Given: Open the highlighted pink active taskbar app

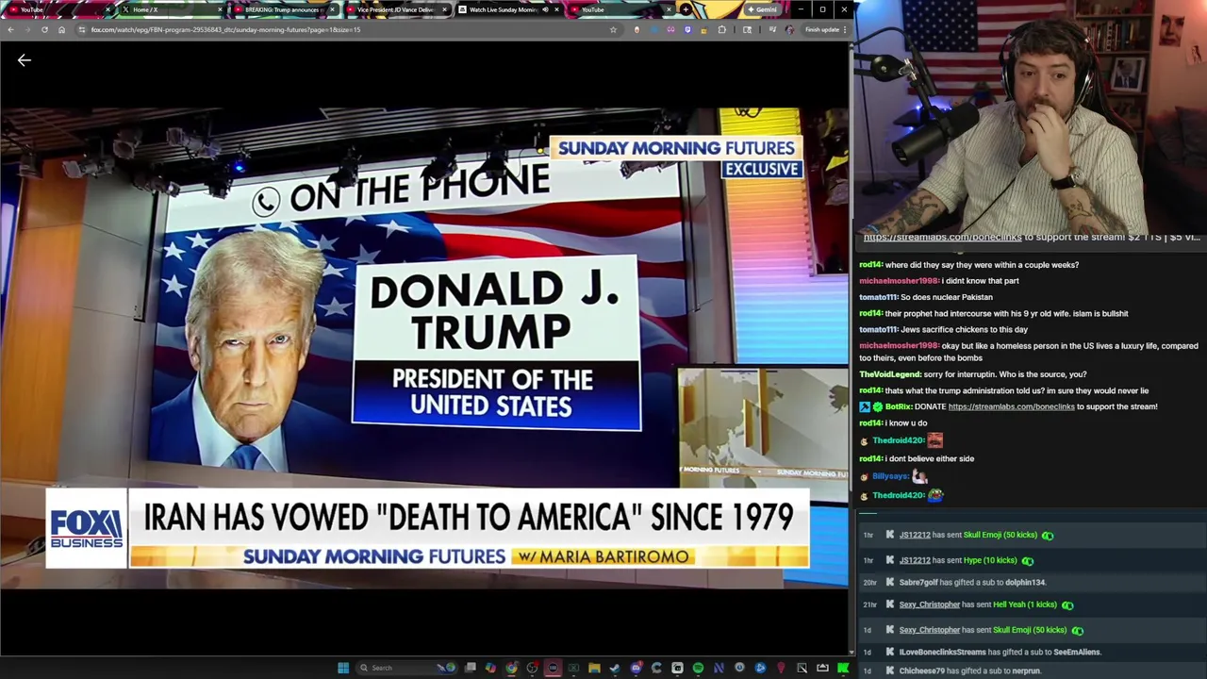Looking at the screenshot, I should [x=553, y=668].
